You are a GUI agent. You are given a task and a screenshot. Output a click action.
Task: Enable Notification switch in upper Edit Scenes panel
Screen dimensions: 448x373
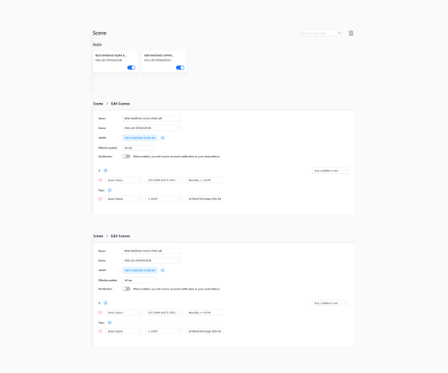coord(126,157)
